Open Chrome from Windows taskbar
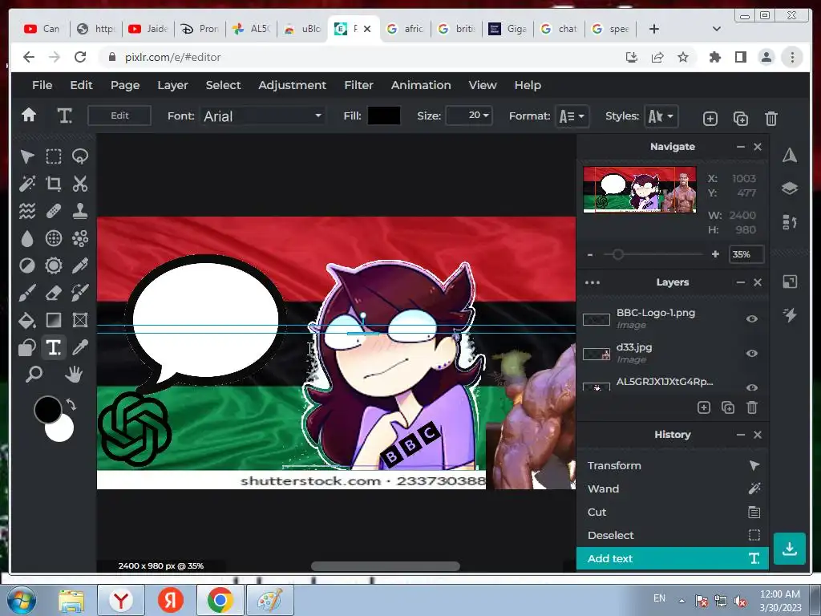The height and width of the screenshot is (616, 821). (x=220, y=600)
